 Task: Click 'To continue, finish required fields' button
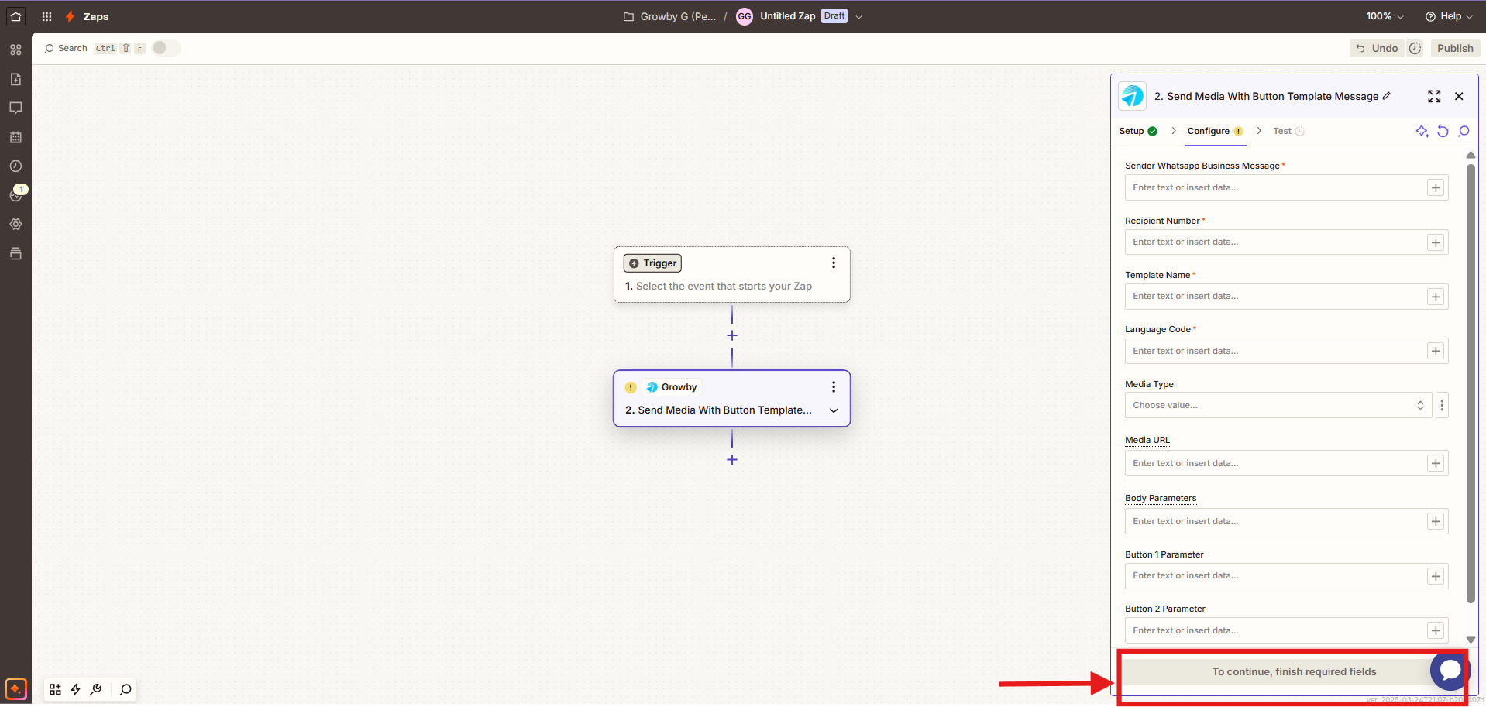click(1294, 671)
